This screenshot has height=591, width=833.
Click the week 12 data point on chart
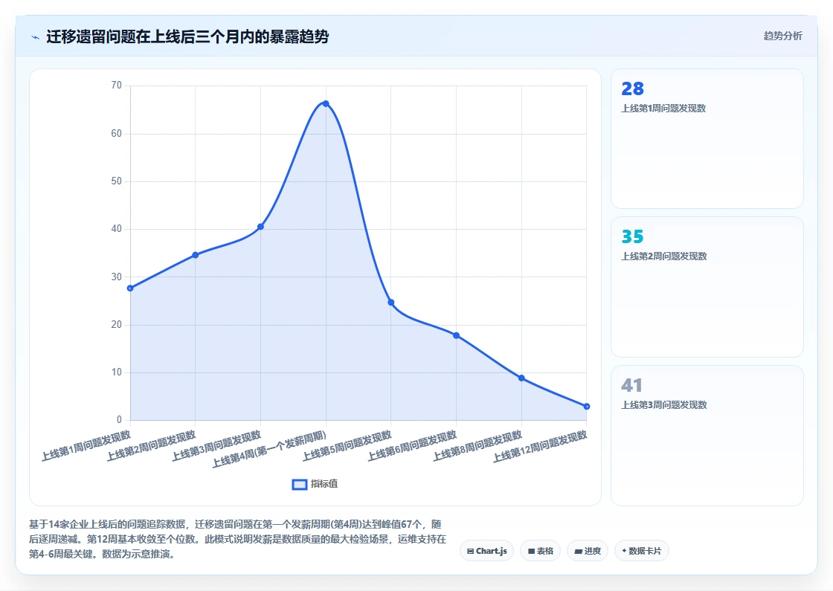(x=587, y=406)
